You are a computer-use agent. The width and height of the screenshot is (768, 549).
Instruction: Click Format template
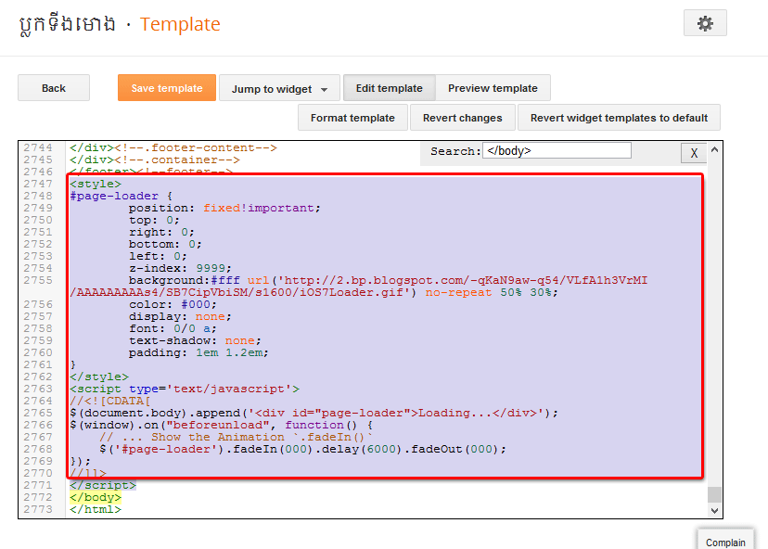[352, 118]
